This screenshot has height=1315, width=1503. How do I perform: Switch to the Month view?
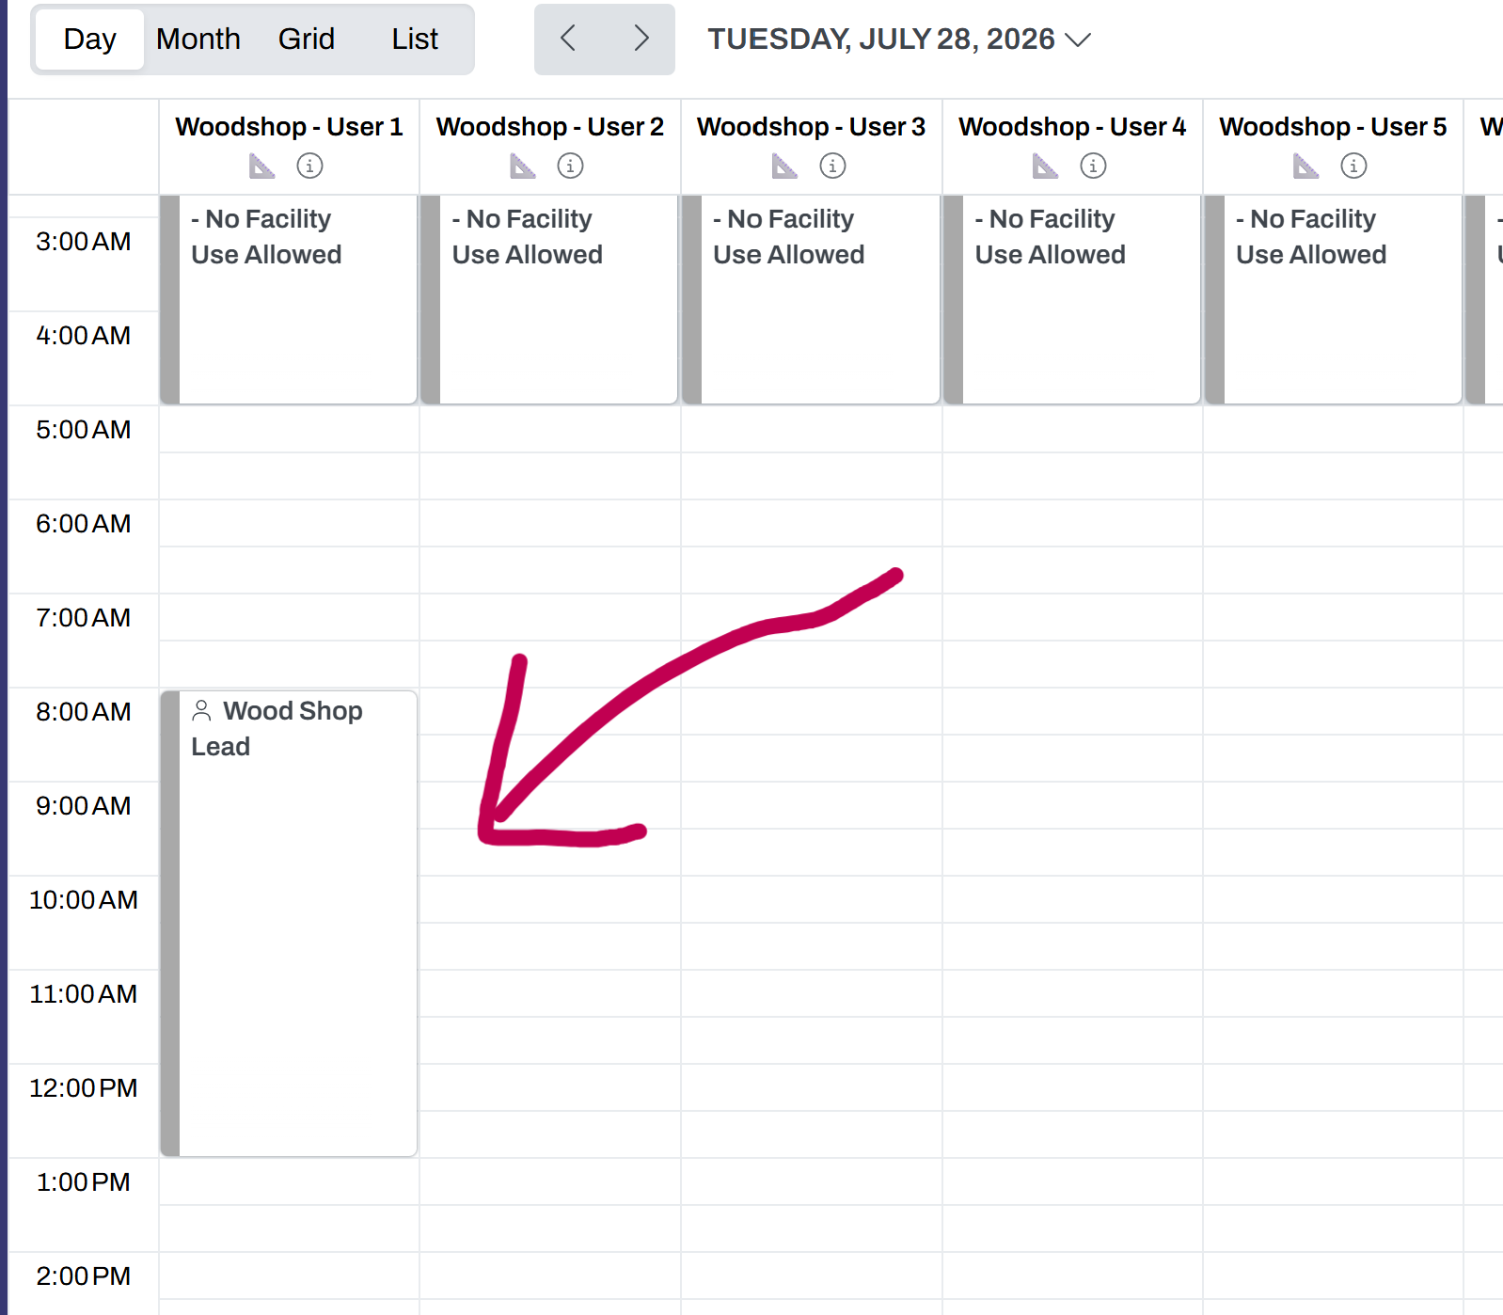coord(198,40)
